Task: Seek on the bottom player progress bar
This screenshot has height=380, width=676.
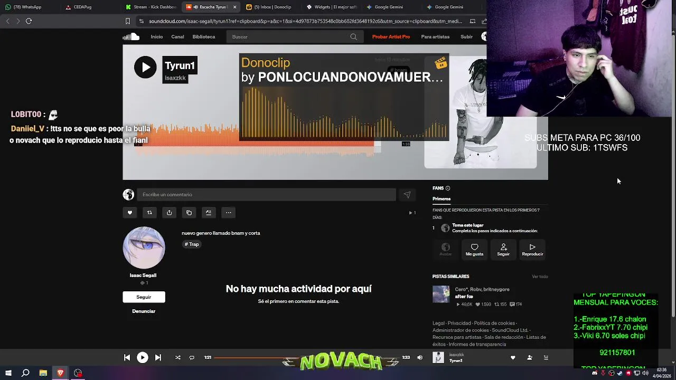Action: (307, 357)
